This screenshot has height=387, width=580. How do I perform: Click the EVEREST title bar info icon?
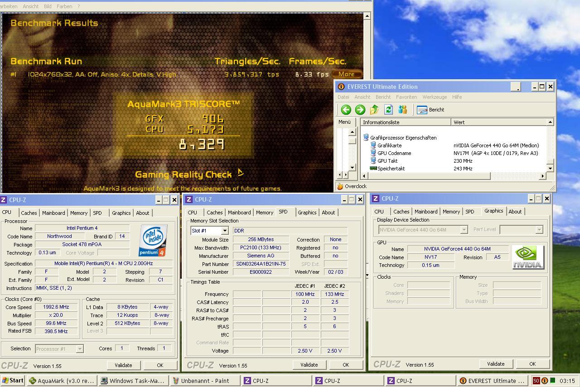pos(341,87)
